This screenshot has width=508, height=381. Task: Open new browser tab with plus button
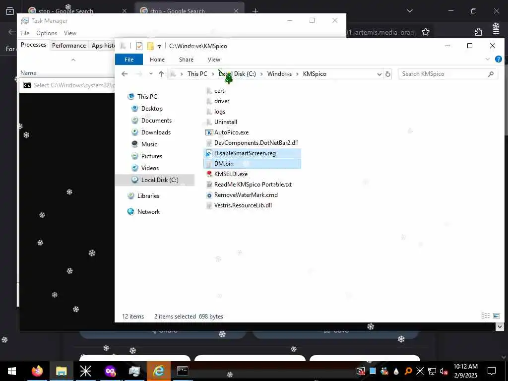click(255, 11)
